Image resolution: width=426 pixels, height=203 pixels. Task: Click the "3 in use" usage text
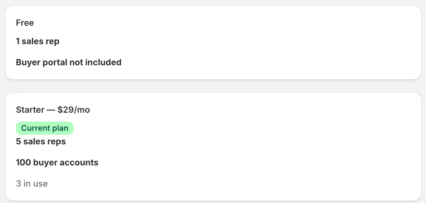click(32, 184)
